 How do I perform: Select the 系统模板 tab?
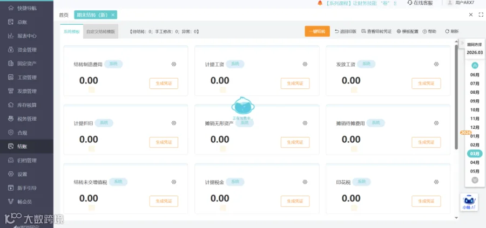point(72,32)
